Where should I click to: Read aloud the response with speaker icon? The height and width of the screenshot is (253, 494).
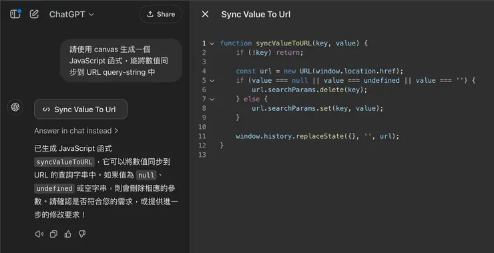pos(39,234)
